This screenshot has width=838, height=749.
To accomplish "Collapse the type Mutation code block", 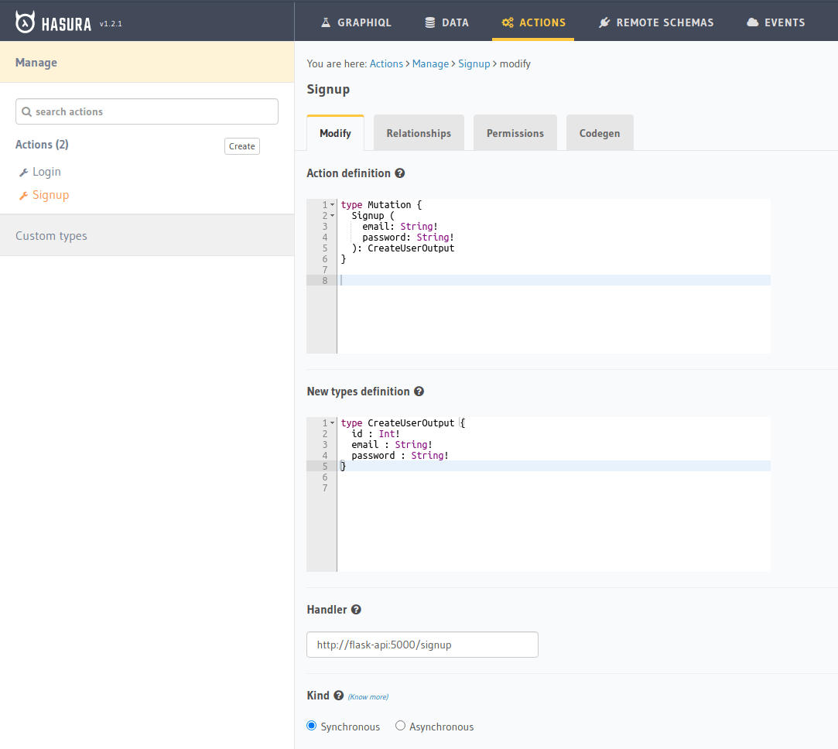I will click(332, 203).
